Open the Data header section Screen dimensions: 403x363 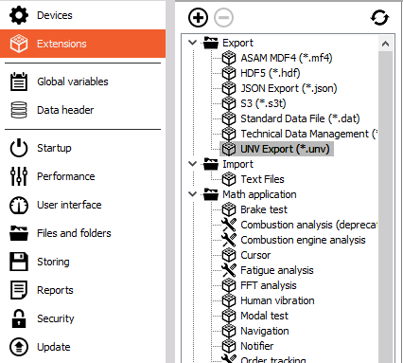pyautogui.click(x=82, y=110)
